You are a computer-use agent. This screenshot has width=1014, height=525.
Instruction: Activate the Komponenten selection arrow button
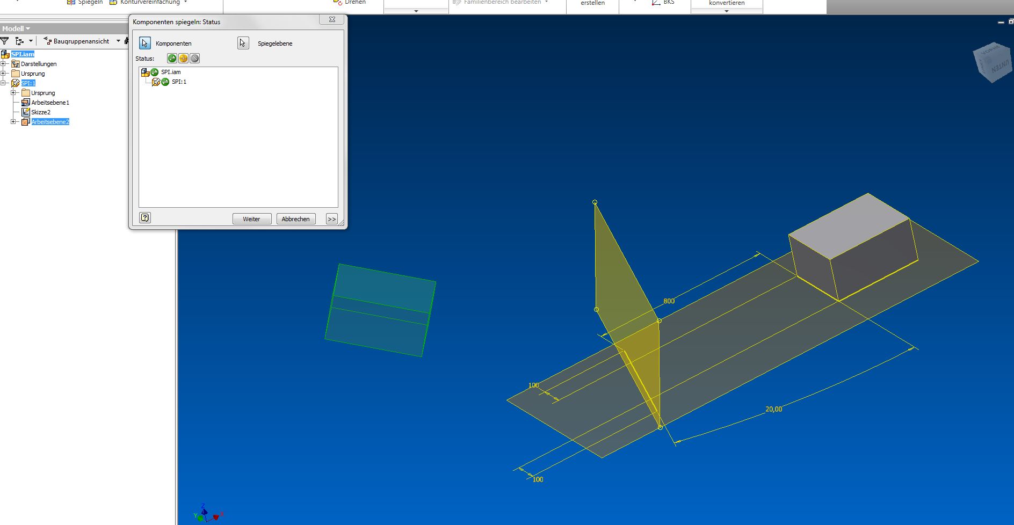point(145,43)
